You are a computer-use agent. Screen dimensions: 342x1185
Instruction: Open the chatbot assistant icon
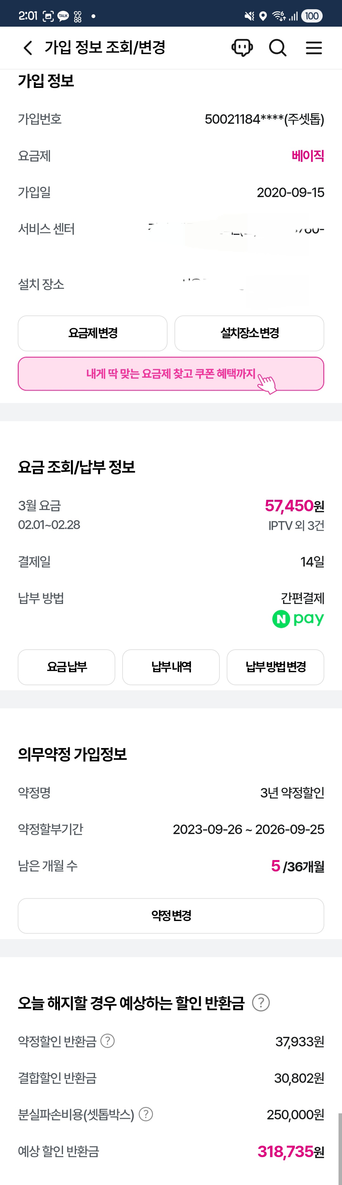tap(242, 47)
